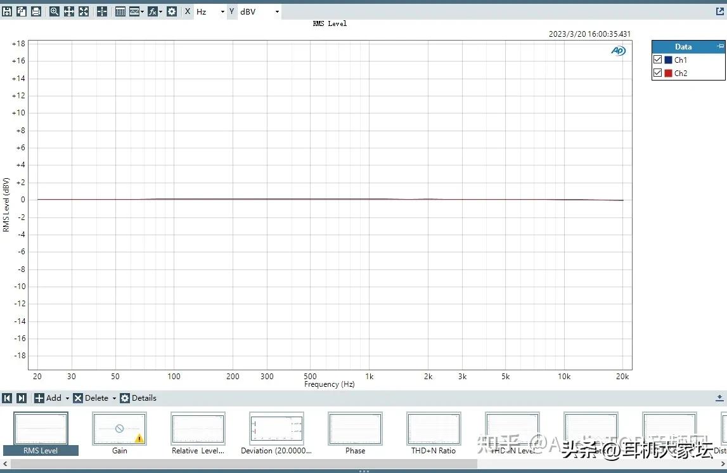Click the Ch2 red color swatch
The image size is (727, 473).
click(x=668, y=73)
